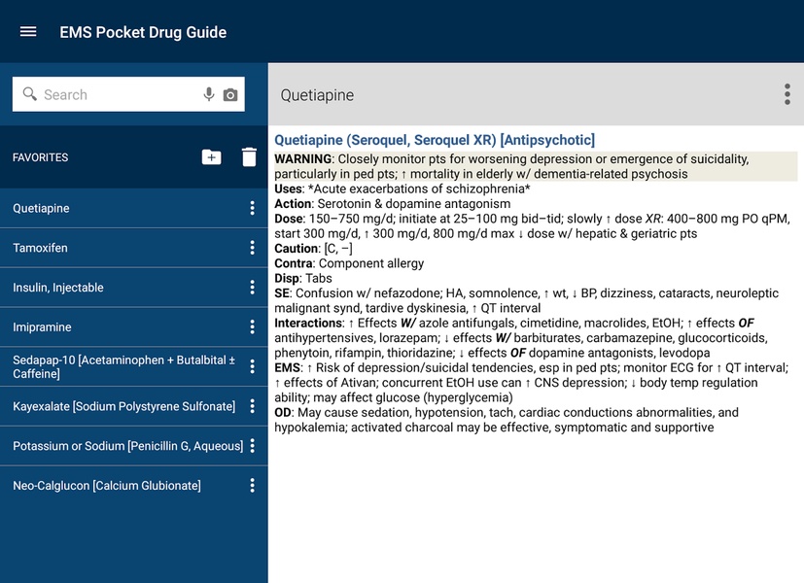The height and width of the screenshot is (583, 804).
Task: Click the Caution [C, –] line
Action: (313, 249)
